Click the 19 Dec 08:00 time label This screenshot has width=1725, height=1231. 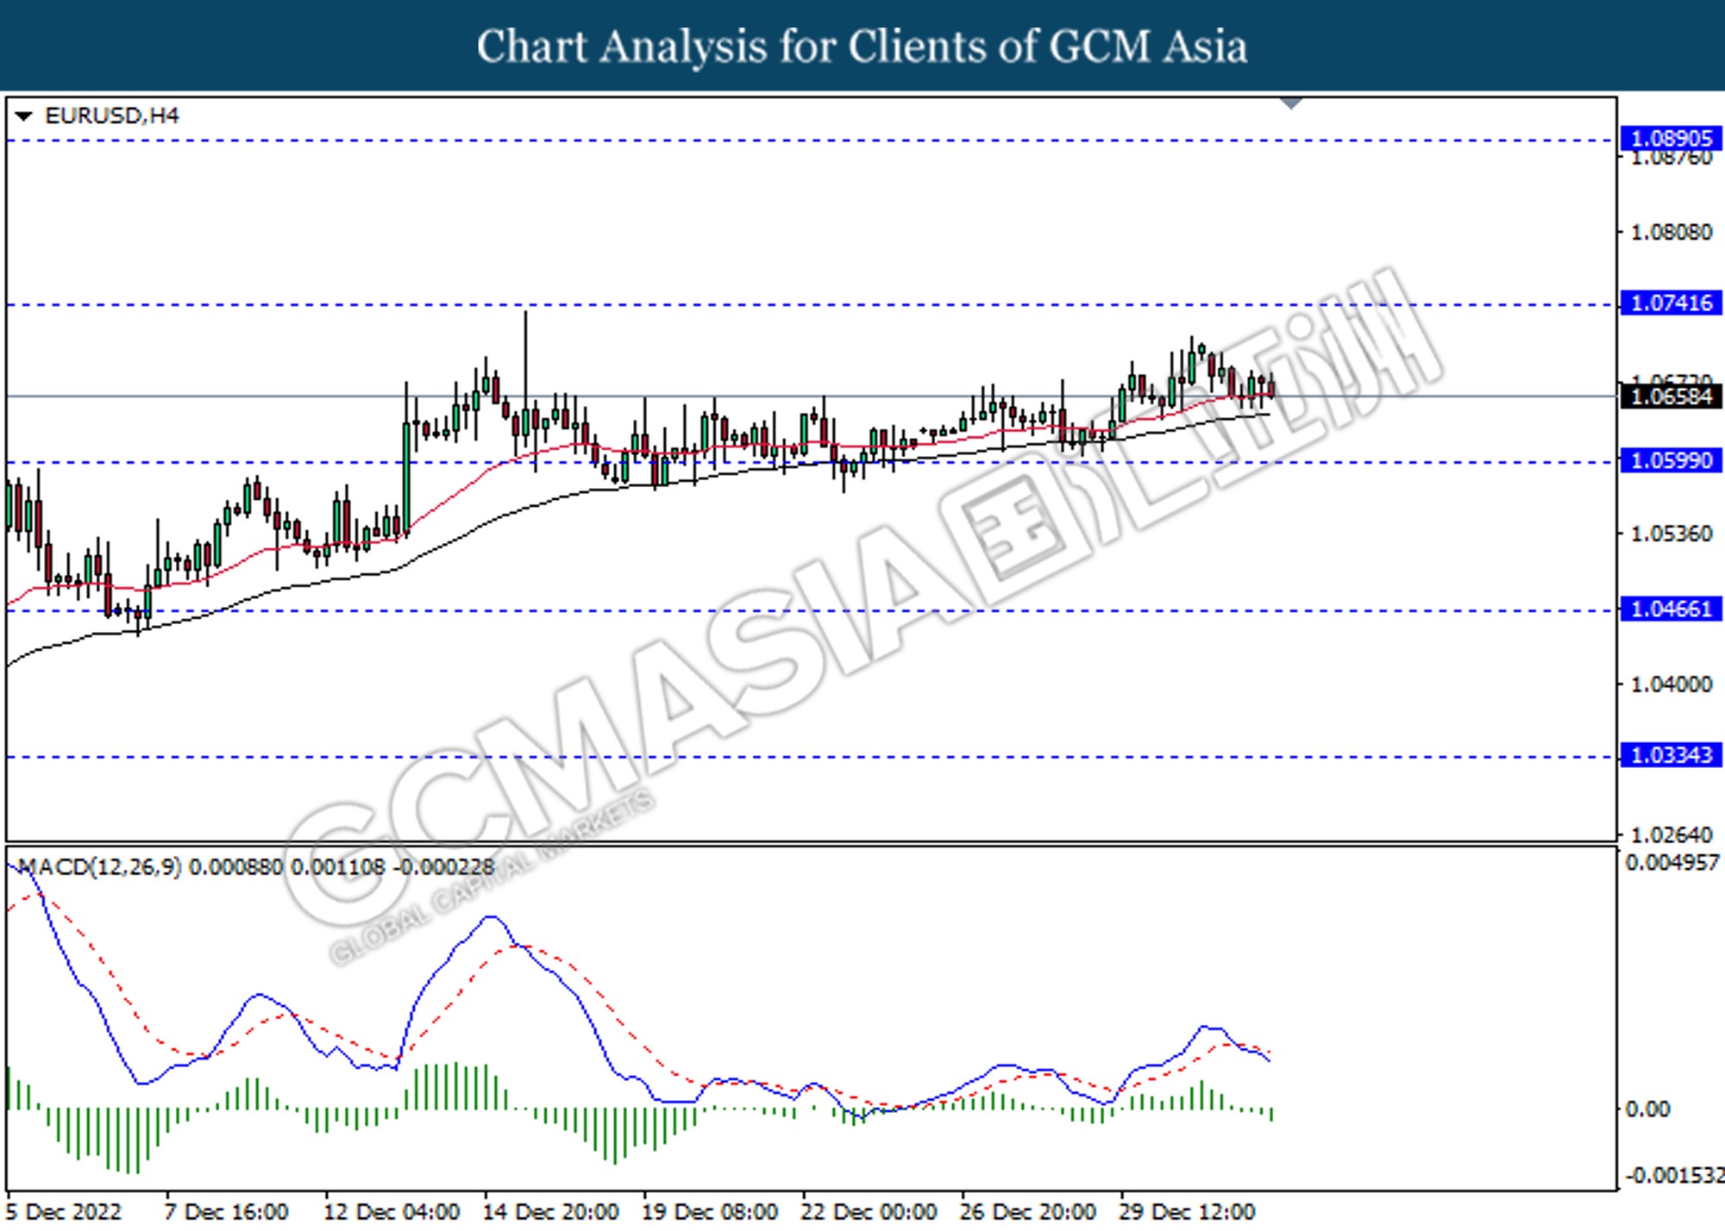[x=710, y=1211]
